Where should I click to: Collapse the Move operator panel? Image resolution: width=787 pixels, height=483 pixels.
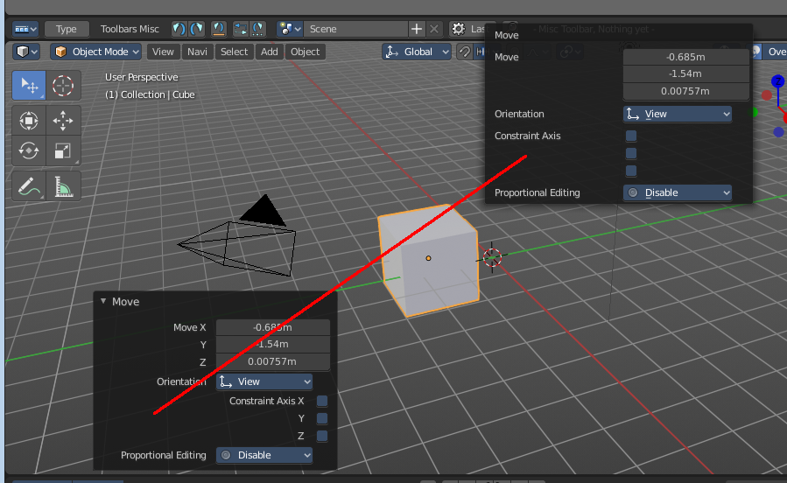(103, 301)
